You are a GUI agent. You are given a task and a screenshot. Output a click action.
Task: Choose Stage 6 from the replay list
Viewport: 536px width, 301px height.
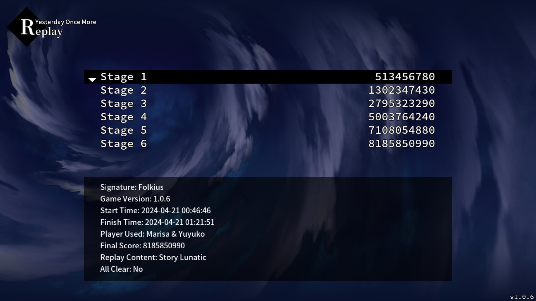point(124,144)
